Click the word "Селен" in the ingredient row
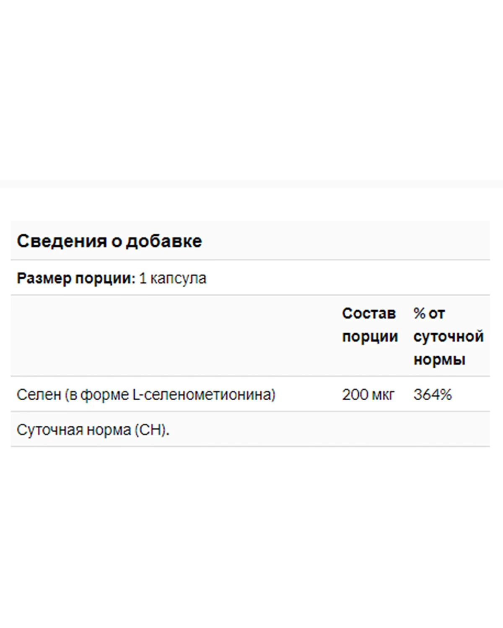The width and height of the screenshot is (503, 628). pos(39,395)
